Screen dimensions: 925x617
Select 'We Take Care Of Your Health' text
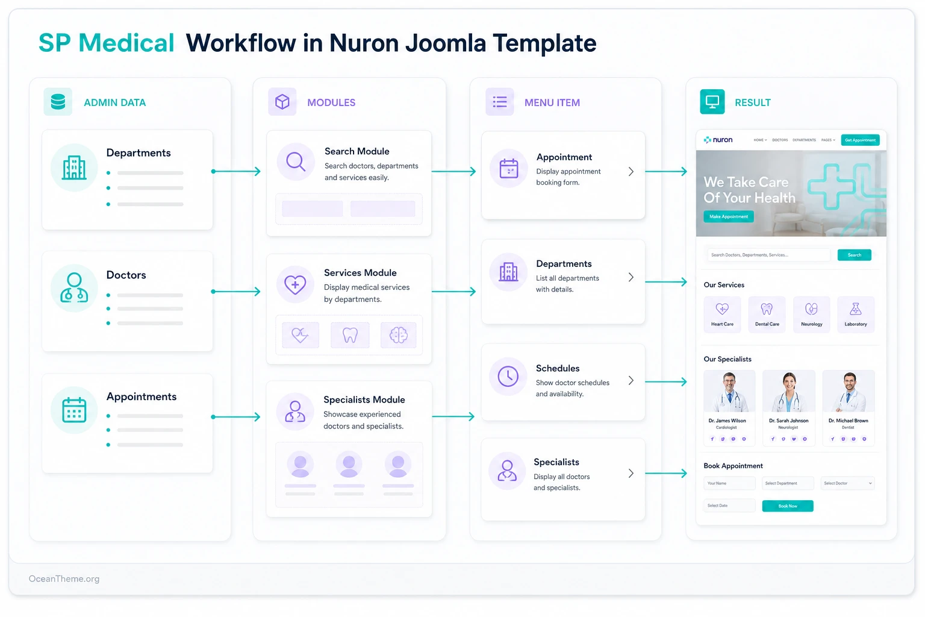(749, 190)
